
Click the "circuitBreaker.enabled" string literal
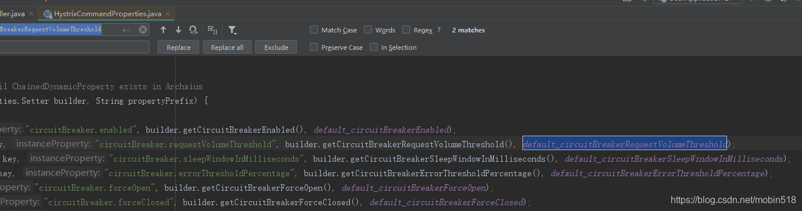tap(81, 129)
